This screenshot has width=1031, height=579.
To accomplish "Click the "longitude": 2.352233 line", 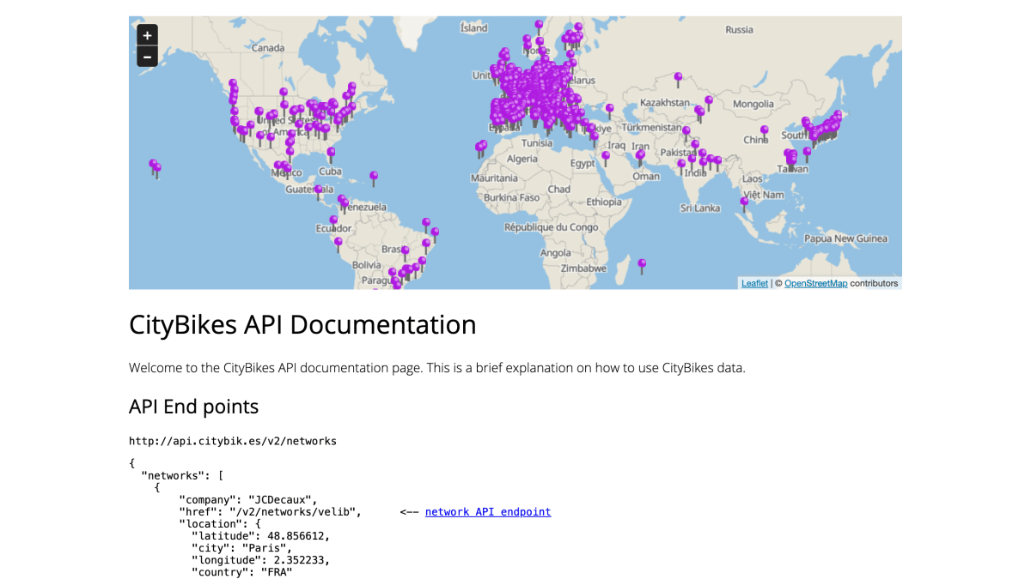I will pyautogui.click(x=260, y=560).
